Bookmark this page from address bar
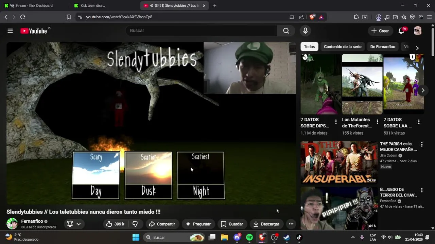 coord(69,17)
